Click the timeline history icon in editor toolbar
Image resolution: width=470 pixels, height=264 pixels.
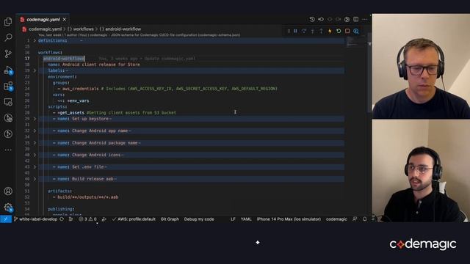click(x=312, y=19)
